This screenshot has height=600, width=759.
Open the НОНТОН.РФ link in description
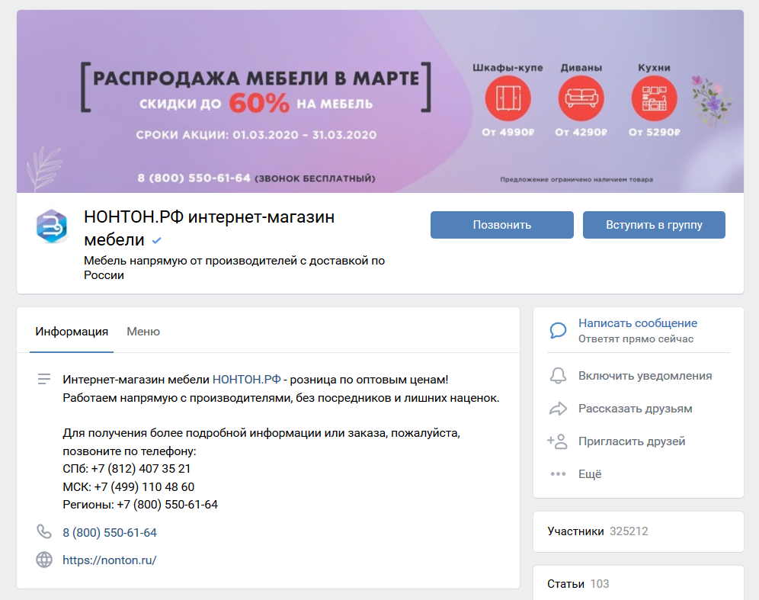click(246, 380)
